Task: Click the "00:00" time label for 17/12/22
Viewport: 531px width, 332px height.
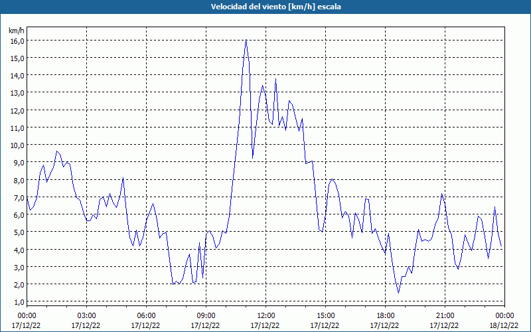Action: [27, 316]
